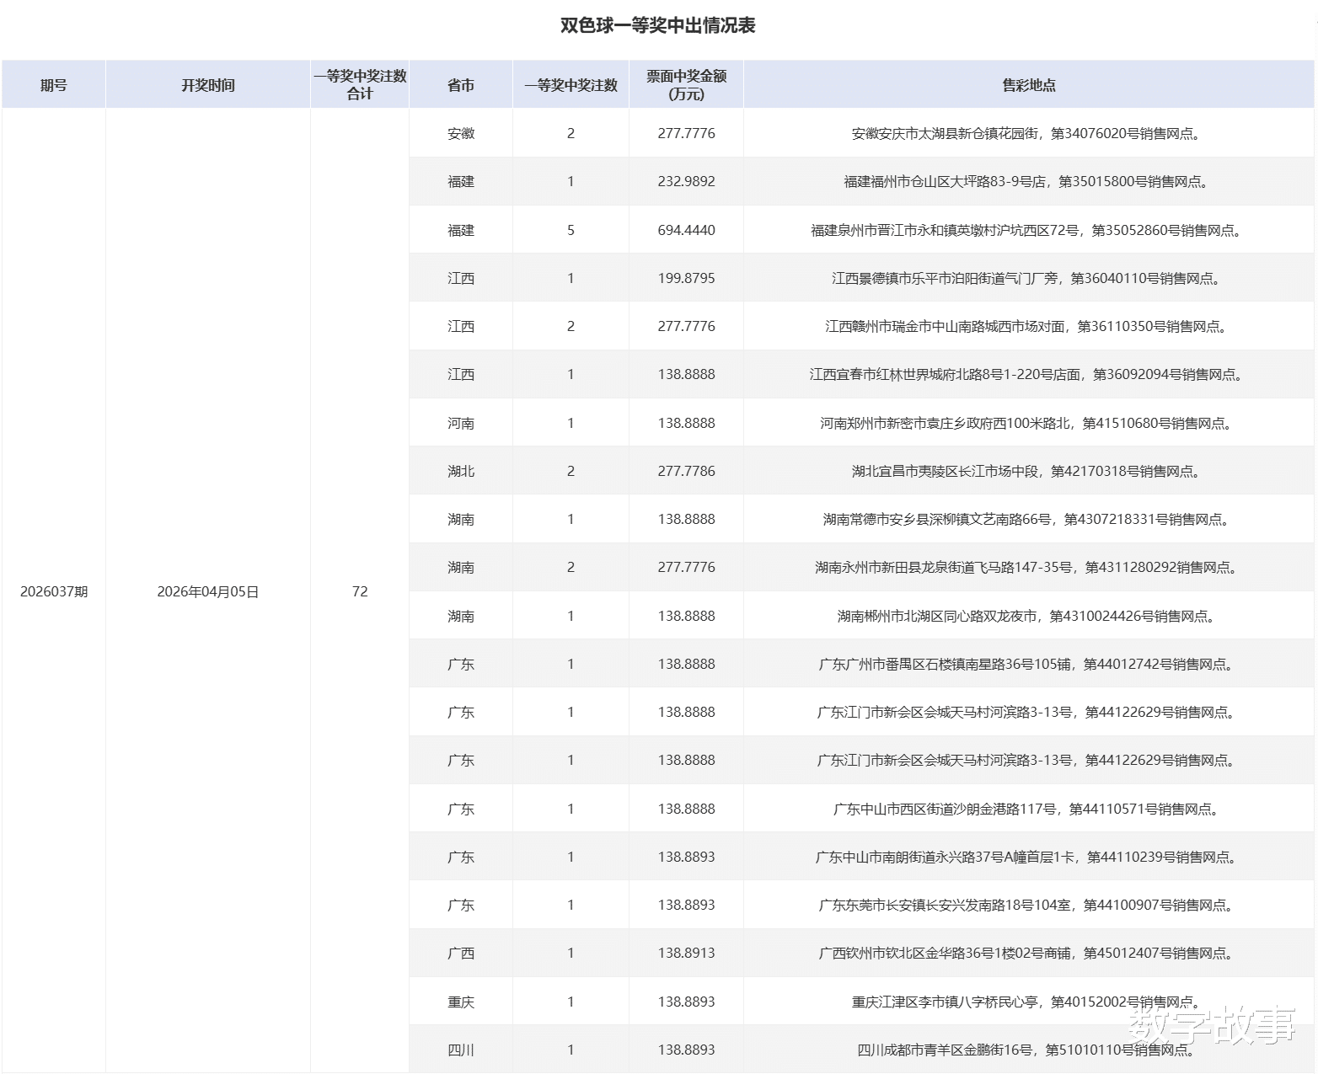Select the address "福建福州市仓山区大坪路83-9号店" cell
Viewport: 1318px width, 1074px height.
pyautogui.click(x=1029, y=181)
